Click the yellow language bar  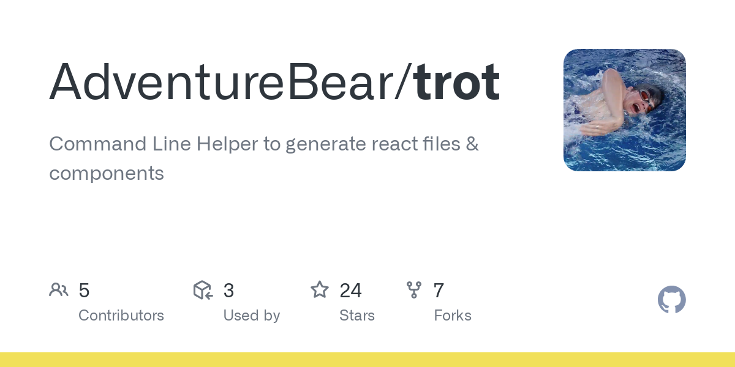(x=367, y=360)
